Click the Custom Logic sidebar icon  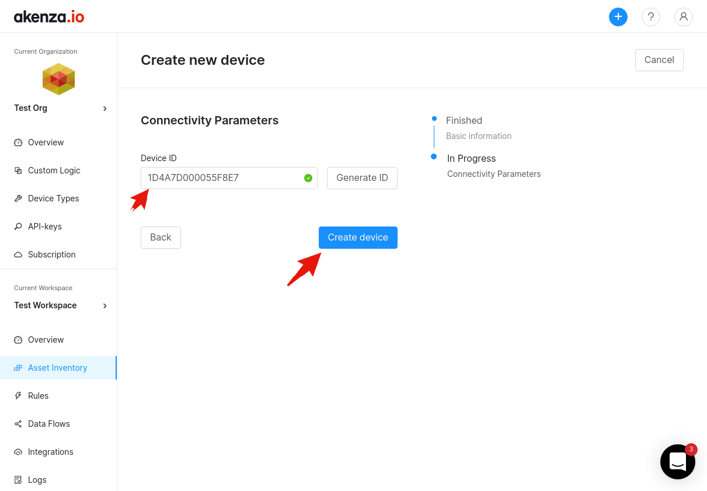pos(18,170)
